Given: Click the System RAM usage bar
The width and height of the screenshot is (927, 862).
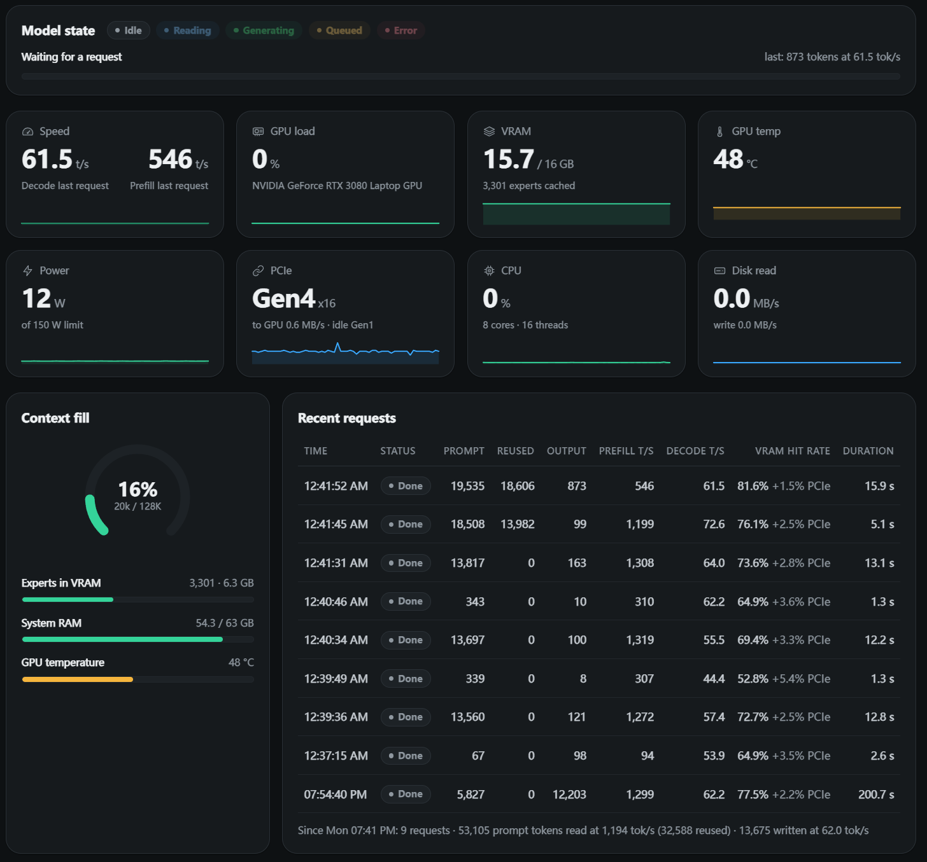Looking at the screenshot, I should (138, 639).
